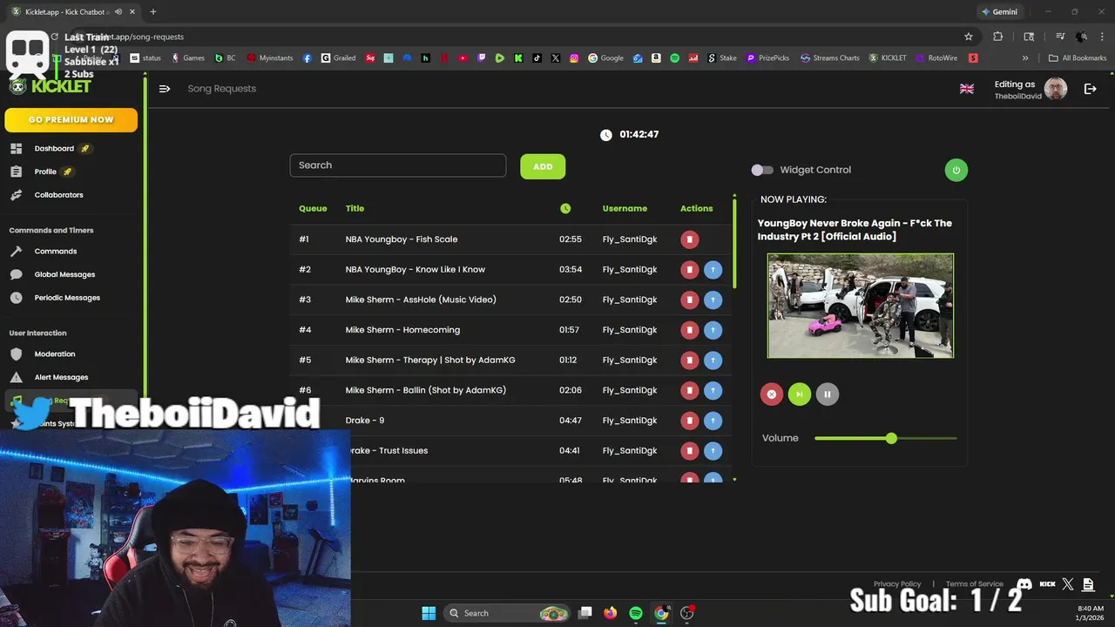This screenshot has height=627, width=1115.
Task: Move Mike Sherm - Ballin up in queue
Action: click(713, 390)
